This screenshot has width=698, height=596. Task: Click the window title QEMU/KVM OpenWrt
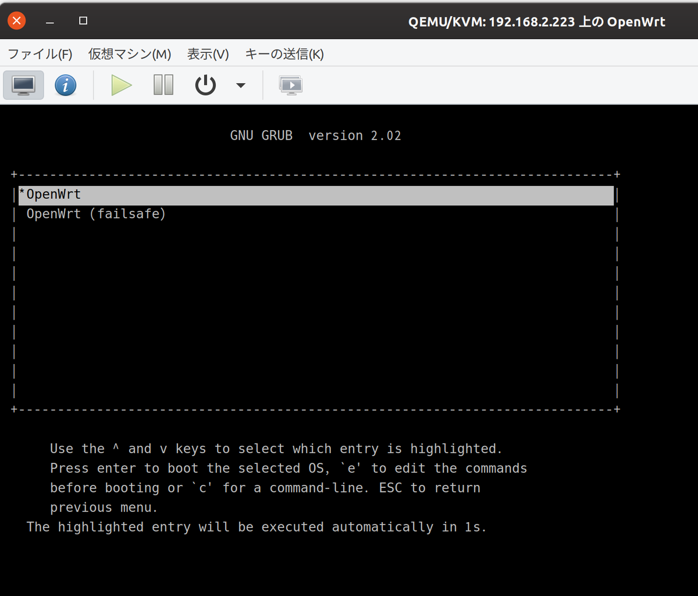click(537, 22)
